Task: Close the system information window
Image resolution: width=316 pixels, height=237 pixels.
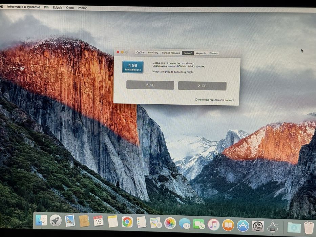Action: pyautogui.click(x=118, y=52)
